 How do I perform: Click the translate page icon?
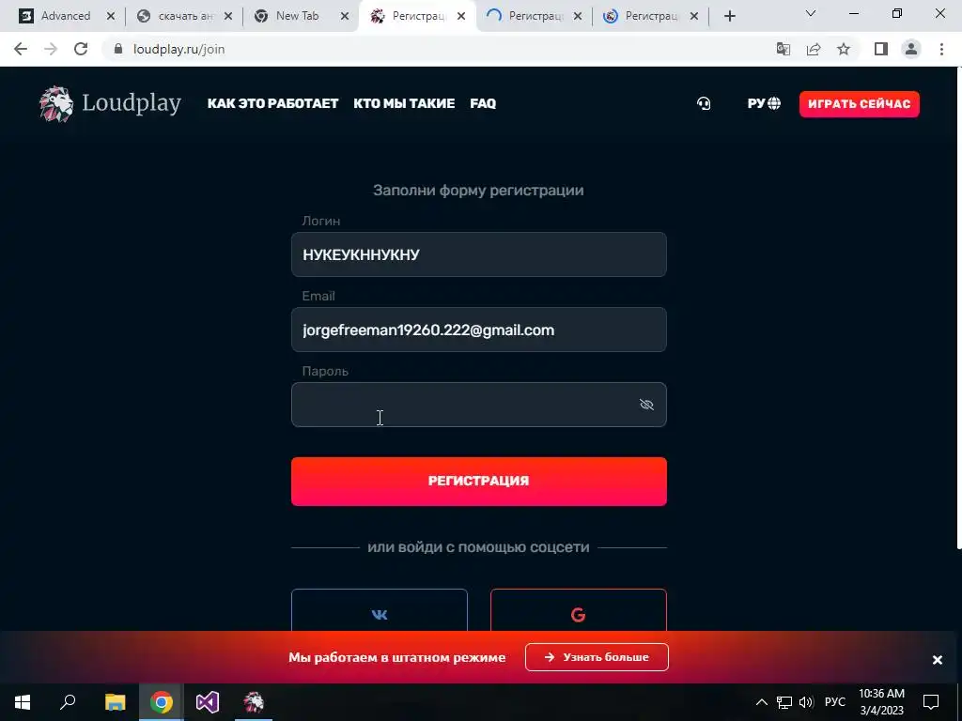(x=784, y=49)
